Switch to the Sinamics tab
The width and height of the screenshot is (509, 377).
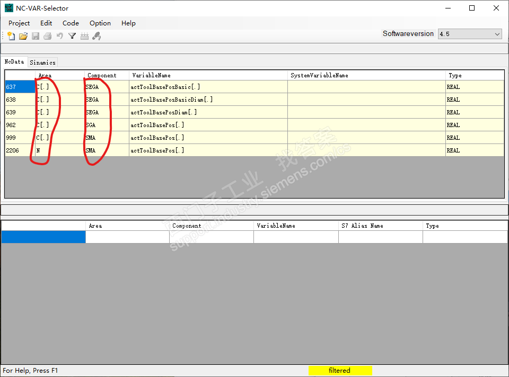(x=42, y=62)
